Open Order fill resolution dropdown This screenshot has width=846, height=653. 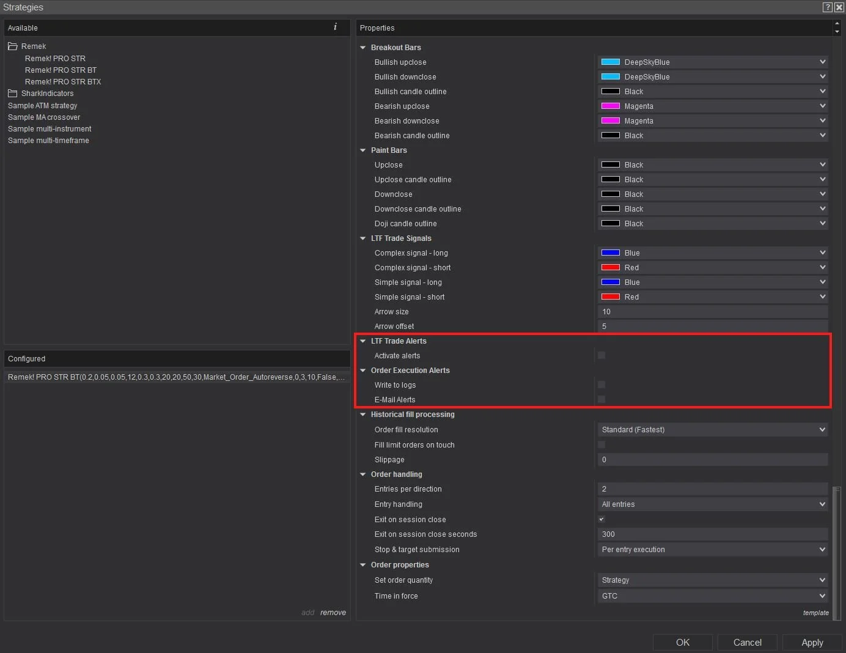pos(713,429)
